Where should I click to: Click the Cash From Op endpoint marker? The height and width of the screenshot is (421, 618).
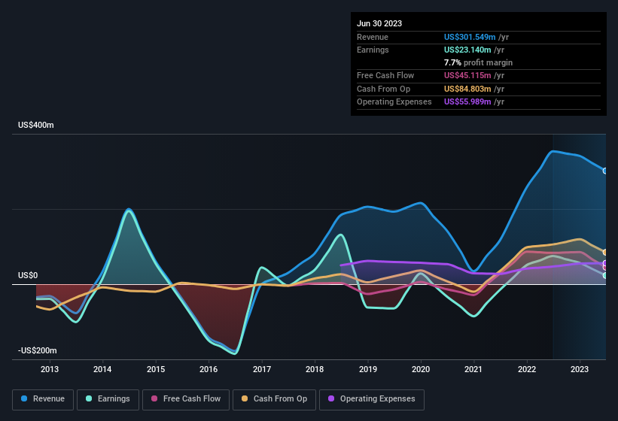pos(605,252)
